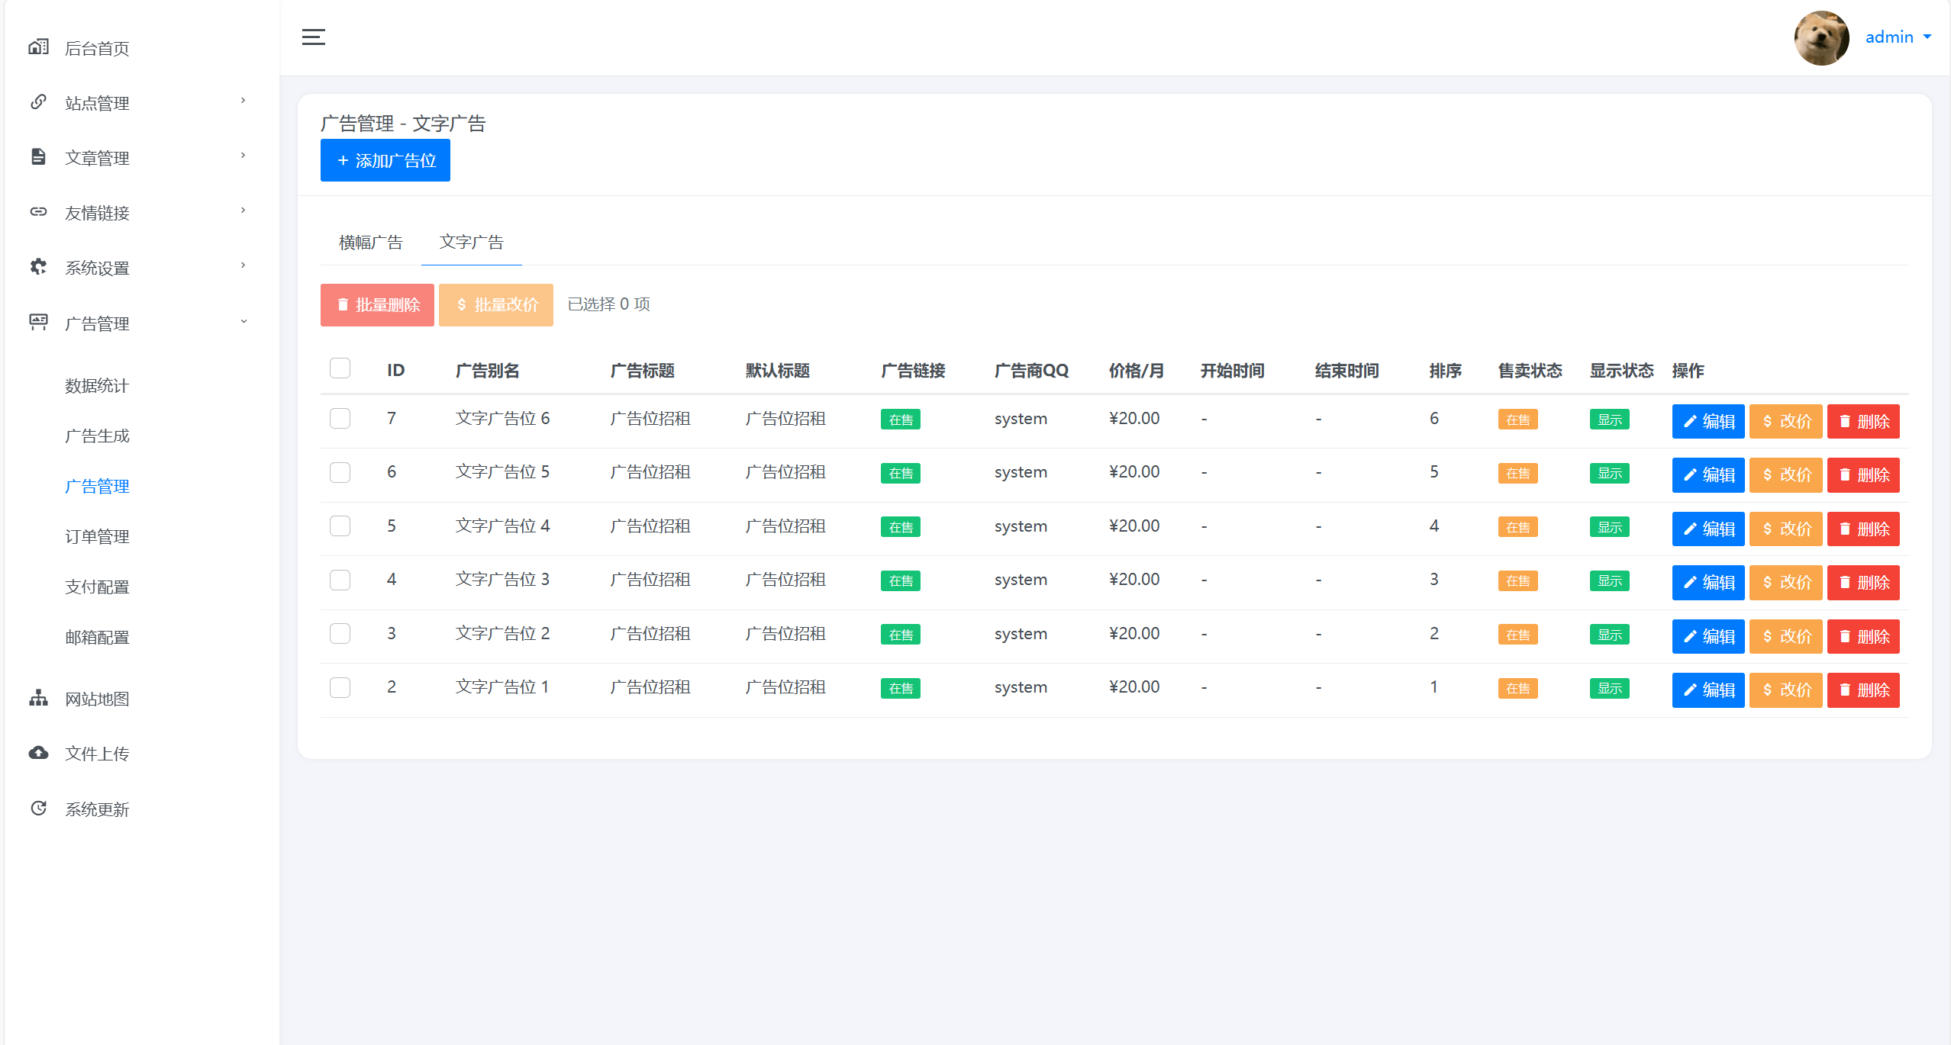Click 删除 for 文字广告位 4
This screenshot has width=1951, height=1045.
1862,529
